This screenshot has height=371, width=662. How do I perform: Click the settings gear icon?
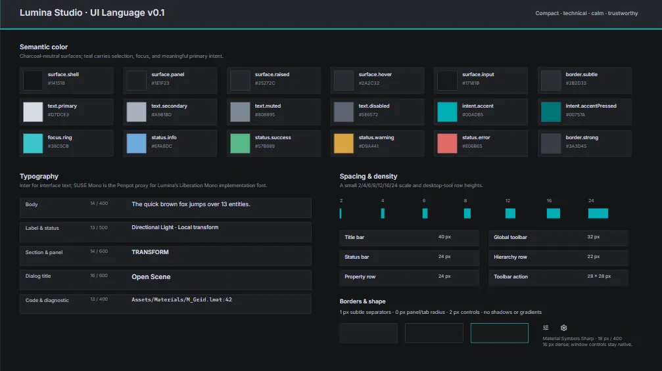point(563,328)
